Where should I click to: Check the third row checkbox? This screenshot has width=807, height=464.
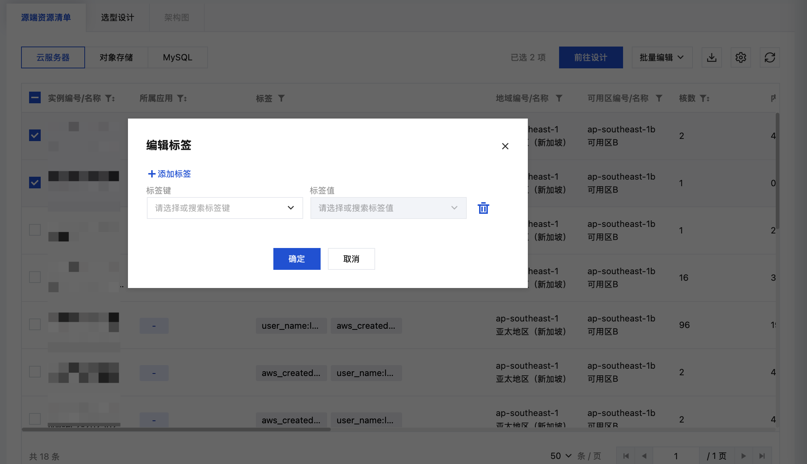pyautogui.click(x=35, y=230)
